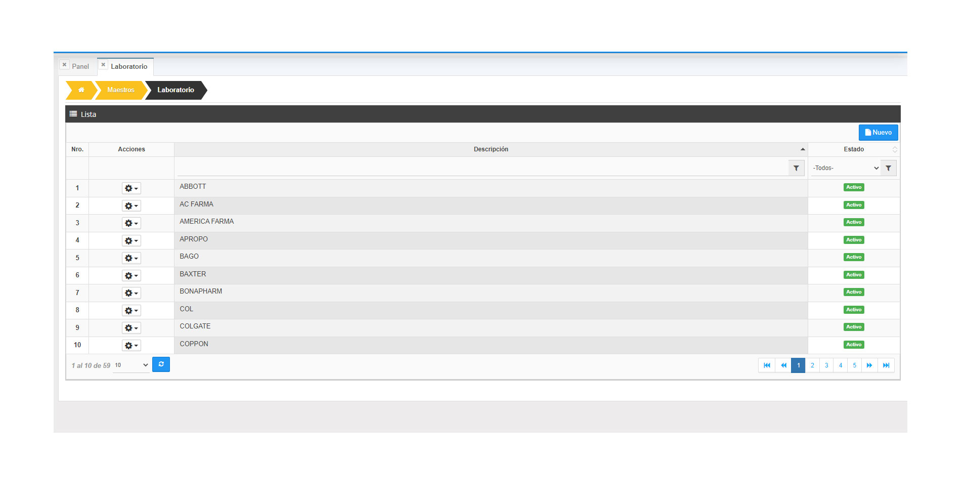Image resolution: width=965 pixels, height=497 pixels.
Task: Click the BAGO description cell
Action: point(491,258)
